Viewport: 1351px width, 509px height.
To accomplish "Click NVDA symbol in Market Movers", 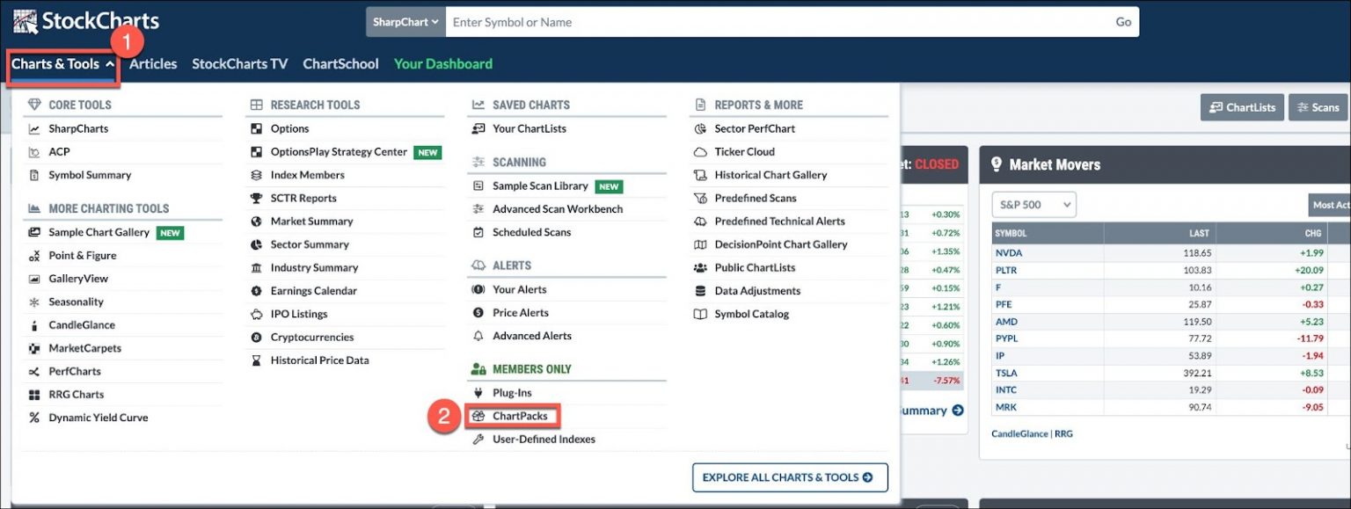I will tap(1009, 253).
